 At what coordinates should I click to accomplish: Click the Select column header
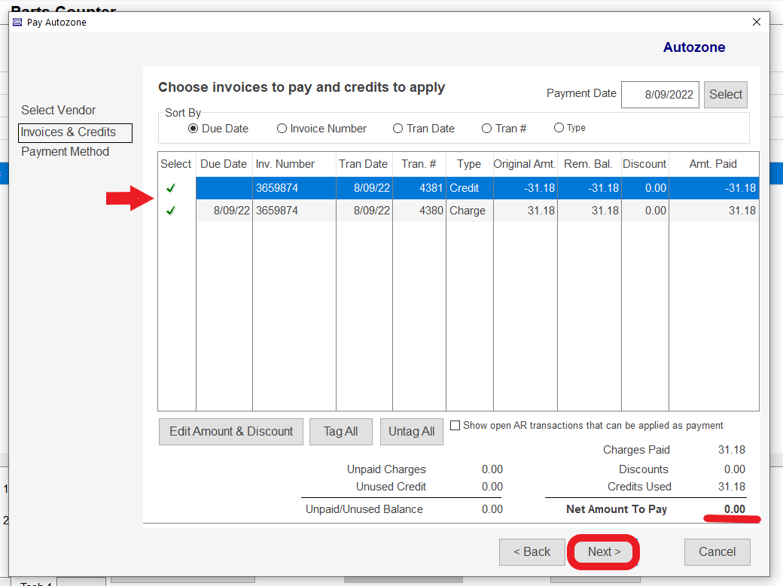pyautogui.click(x=175, y=164)
